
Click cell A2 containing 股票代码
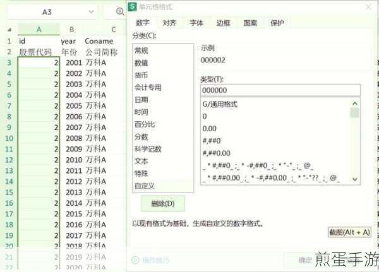coord(39,52)
